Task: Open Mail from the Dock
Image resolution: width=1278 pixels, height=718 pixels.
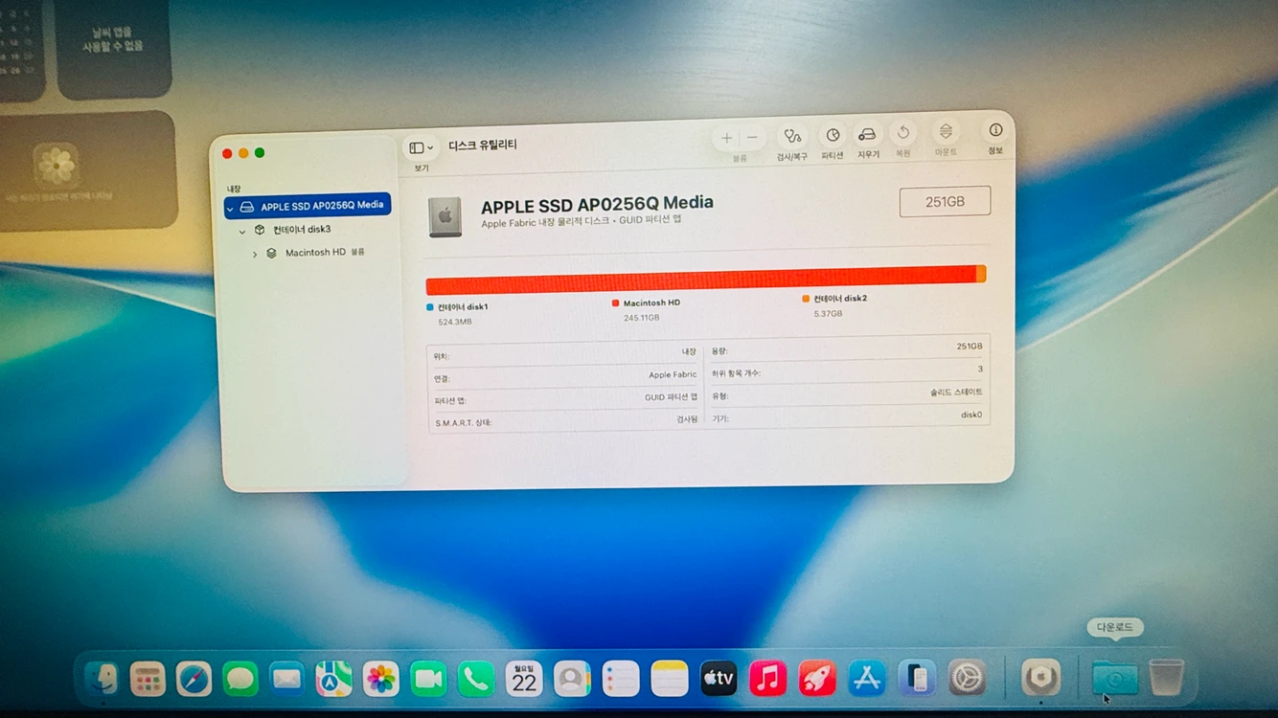Action: click(286, 679)
